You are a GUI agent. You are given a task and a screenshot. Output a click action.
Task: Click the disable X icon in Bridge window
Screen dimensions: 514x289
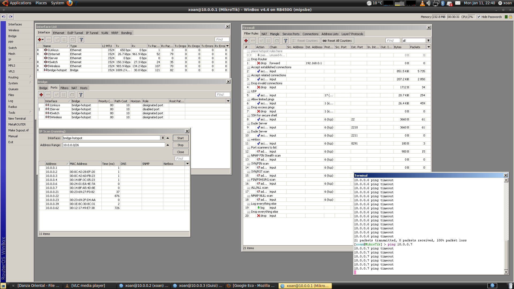tap(64, 95)
